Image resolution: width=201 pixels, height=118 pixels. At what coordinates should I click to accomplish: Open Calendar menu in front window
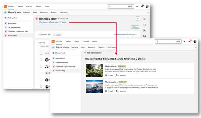(86, 42)
